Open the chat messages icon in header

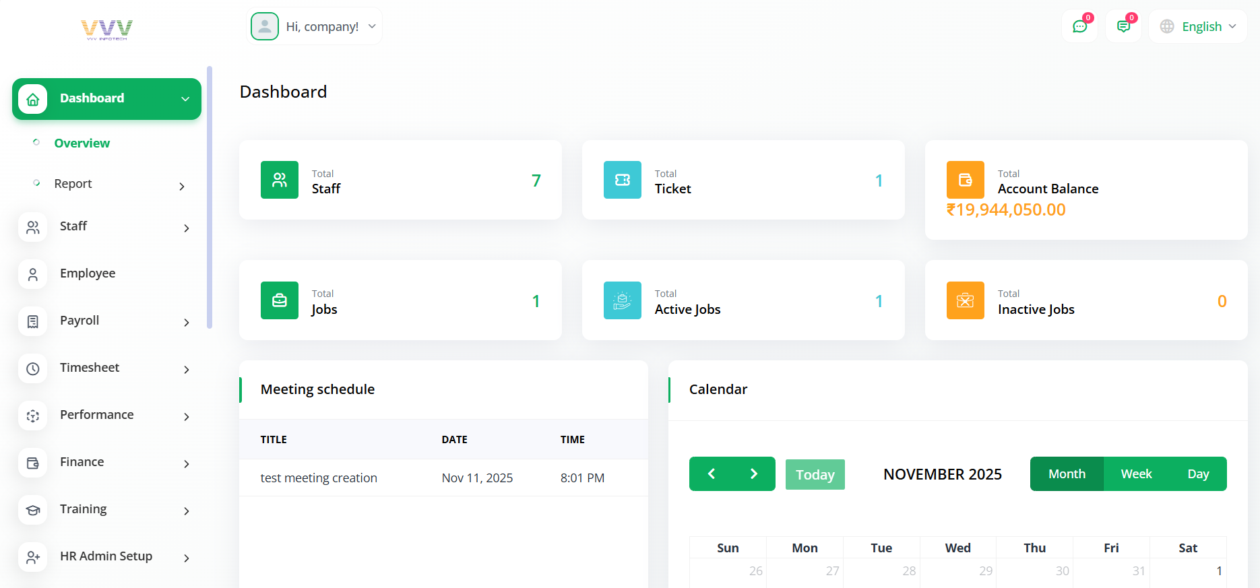tap(1079, 27)
